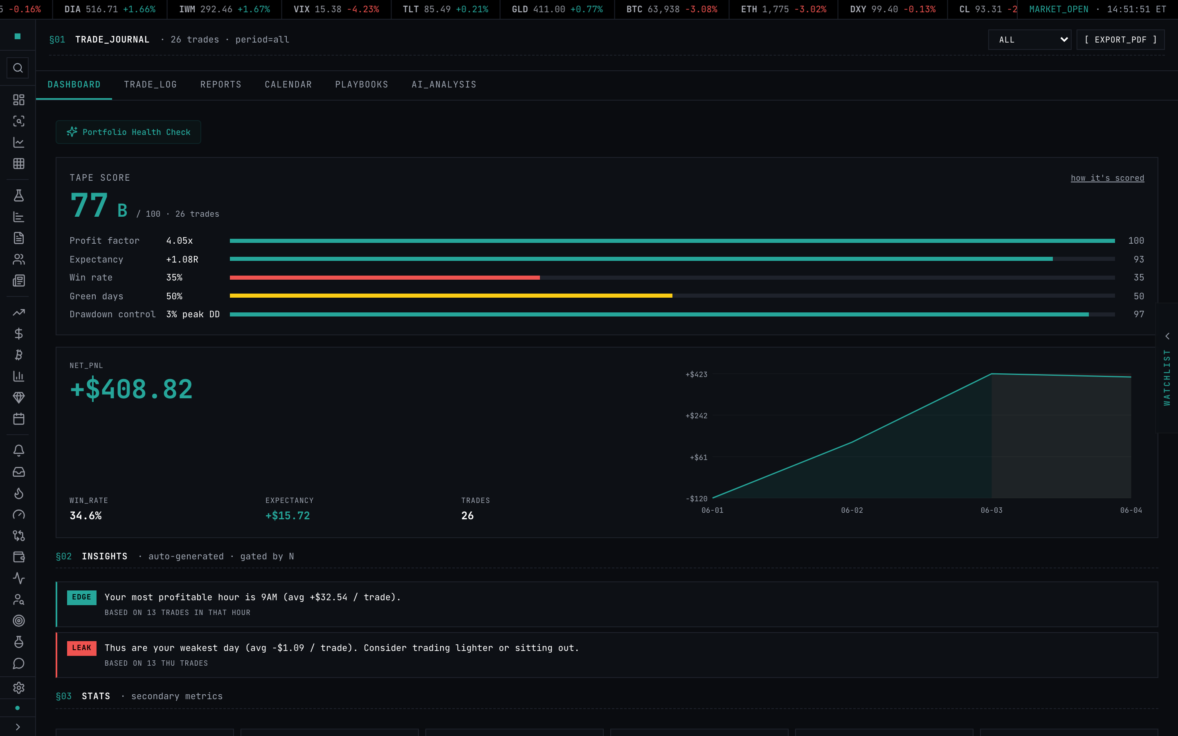Open the conical flask icon in the sidebar

click(18, 196)
